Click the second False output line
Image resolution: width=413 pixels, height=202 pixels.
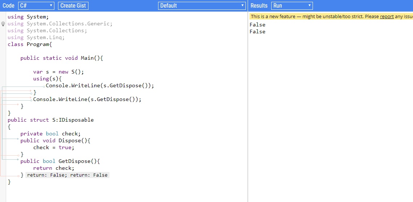257,31
